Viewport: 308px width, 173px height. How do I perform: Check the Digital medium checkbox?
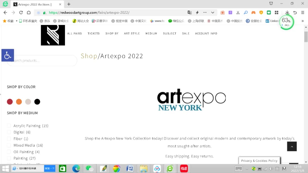[x=9, y=132]
